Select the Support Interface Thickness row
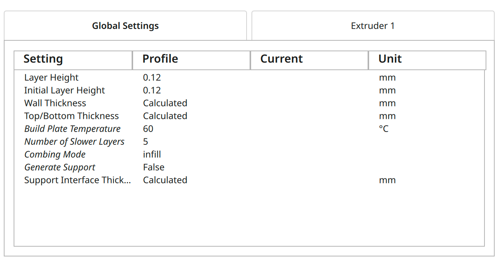503x264 pixels. click(x=78, y=180)
